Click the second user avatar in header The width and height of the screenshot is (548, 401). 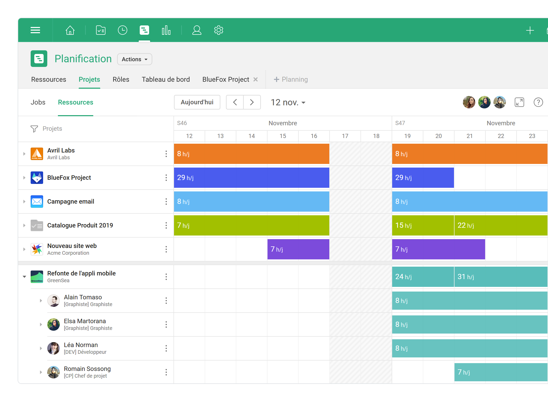pyautogui.click(x=484, y=102)
